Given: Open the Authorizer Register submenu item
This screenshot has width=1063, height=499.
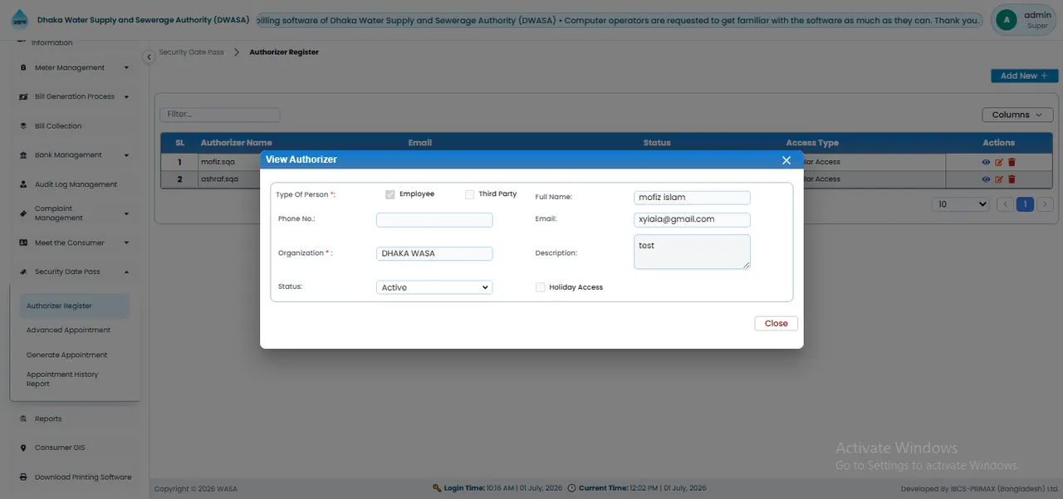Looking at the screenshot, I should [x=75, y=306].
